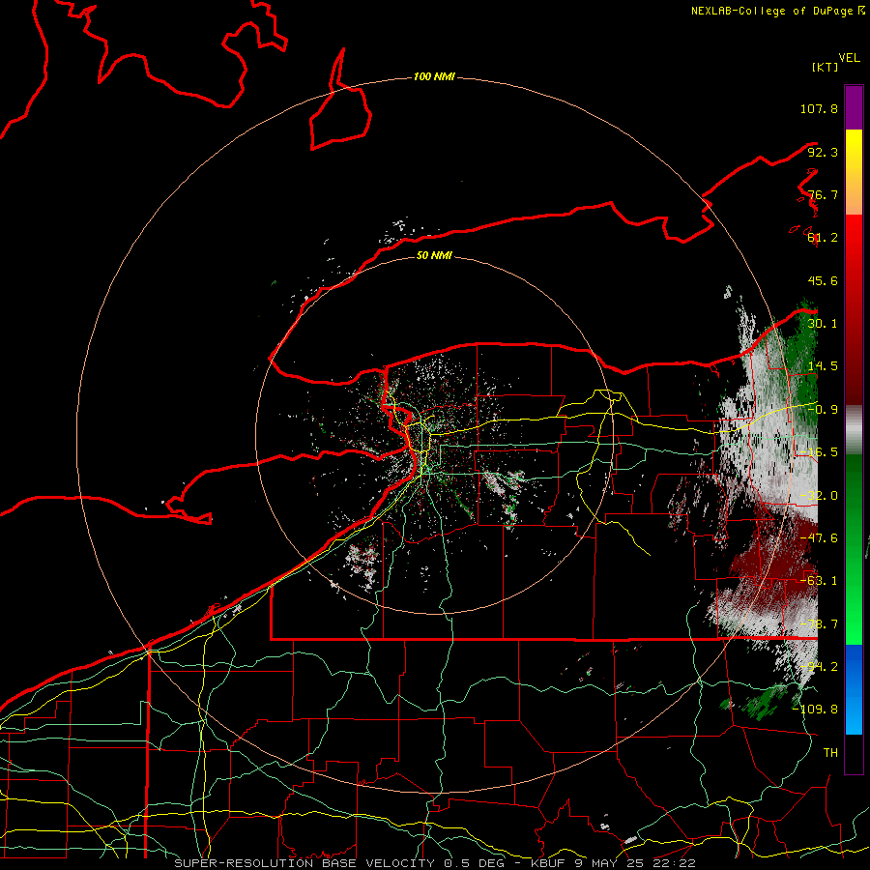Select the -109.8 scale value
The image size is (870, 870).
tap(816, 710)
